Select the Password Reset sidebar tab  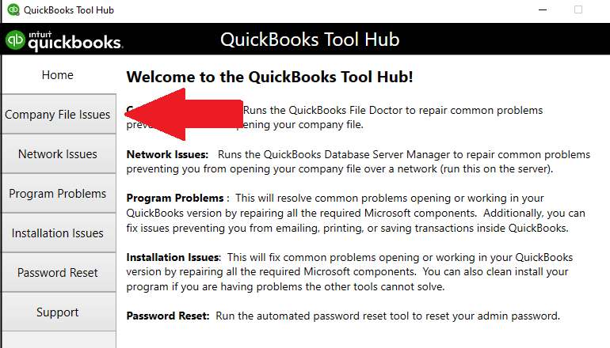click(58, 273)
